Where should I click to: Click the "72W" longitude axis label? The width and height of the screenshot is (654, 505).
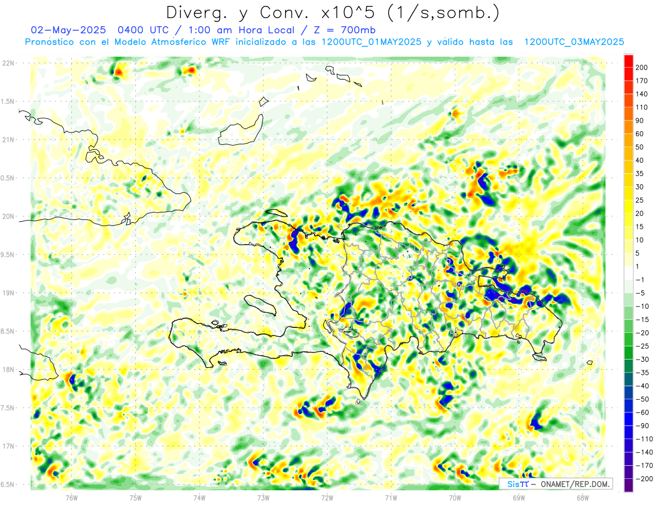click(x=327, y=497)
